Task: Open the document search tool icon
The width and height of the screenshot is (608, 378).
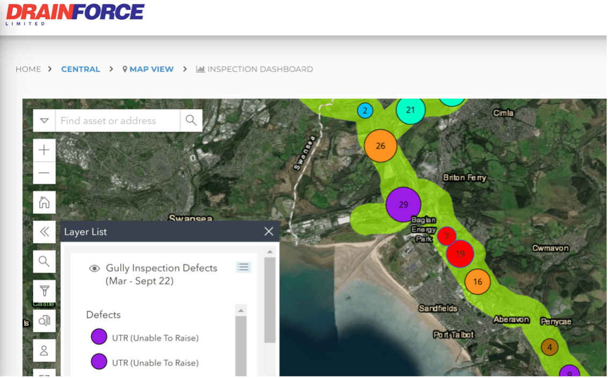Action: (x=44, y=321)
